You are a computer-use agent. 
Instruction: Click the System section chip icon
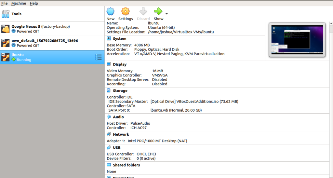click(109, 38)
